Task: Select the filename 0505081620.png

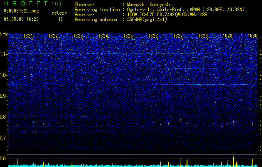Action: coord(21,11)
